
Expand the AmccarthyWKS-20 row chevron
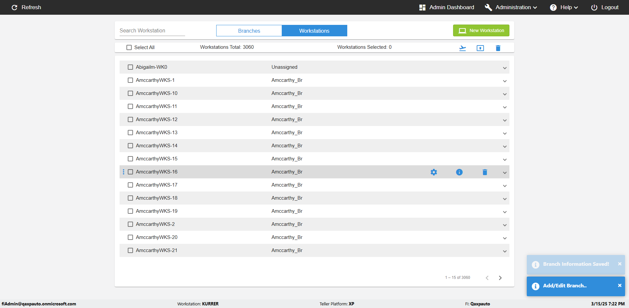(505, 238)
